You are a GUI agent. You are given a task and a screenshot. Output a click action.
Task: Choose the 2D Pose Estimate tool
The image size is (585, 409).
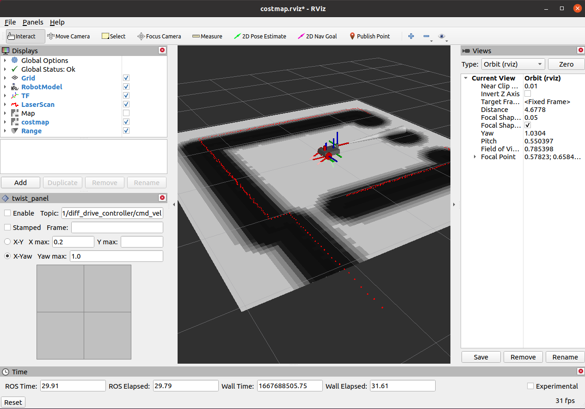tap(260, 36)
